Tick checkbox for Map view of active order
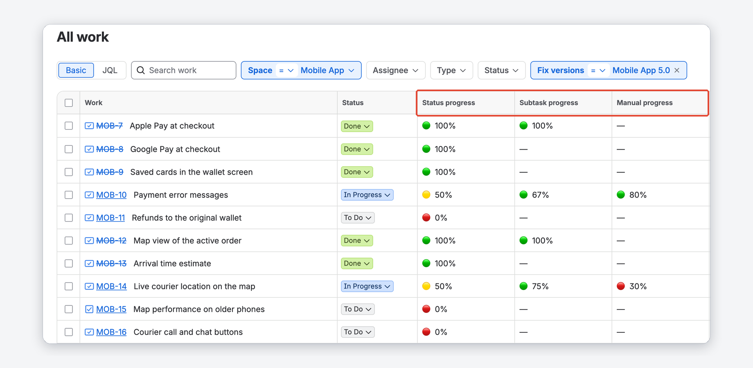This screenshot has height=368, width=753. [x=69, y=240]
